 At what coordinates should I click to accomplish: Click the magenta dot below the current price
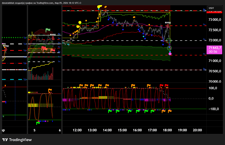170,54
